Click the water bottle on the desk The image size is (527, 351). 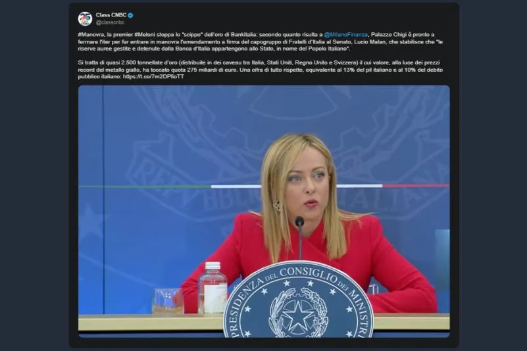212,289
